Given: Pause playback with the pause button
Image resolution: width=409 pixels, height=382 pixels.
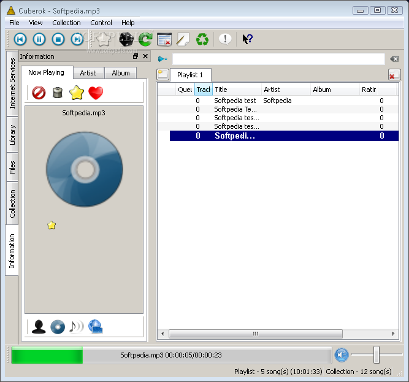Looking at the screenshot, I should point(39,39).
